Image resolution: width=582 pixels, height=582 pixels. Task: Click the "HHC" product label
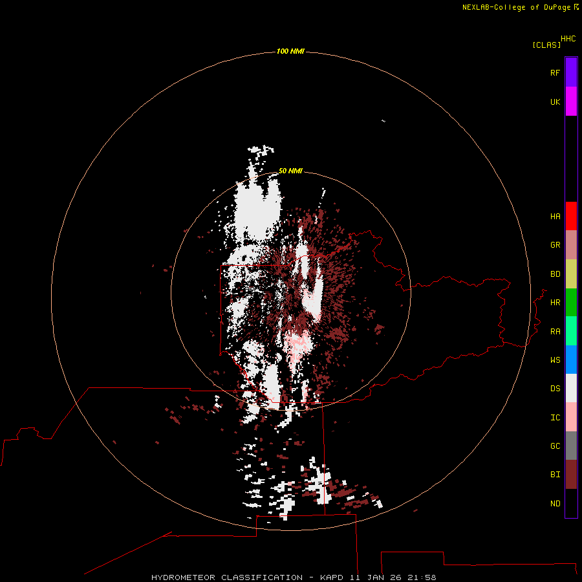568,39
